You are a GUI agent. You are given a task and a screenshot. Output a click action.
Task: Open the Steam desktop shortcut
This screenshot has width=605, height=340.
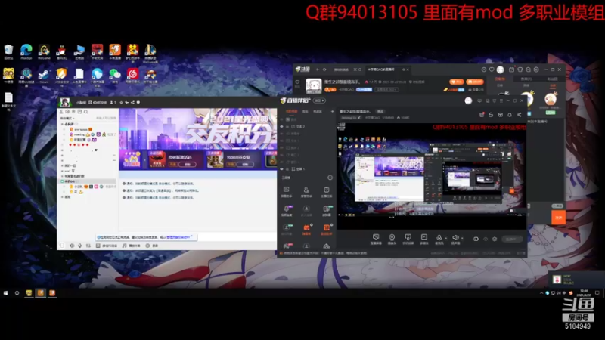pos(44,75)
